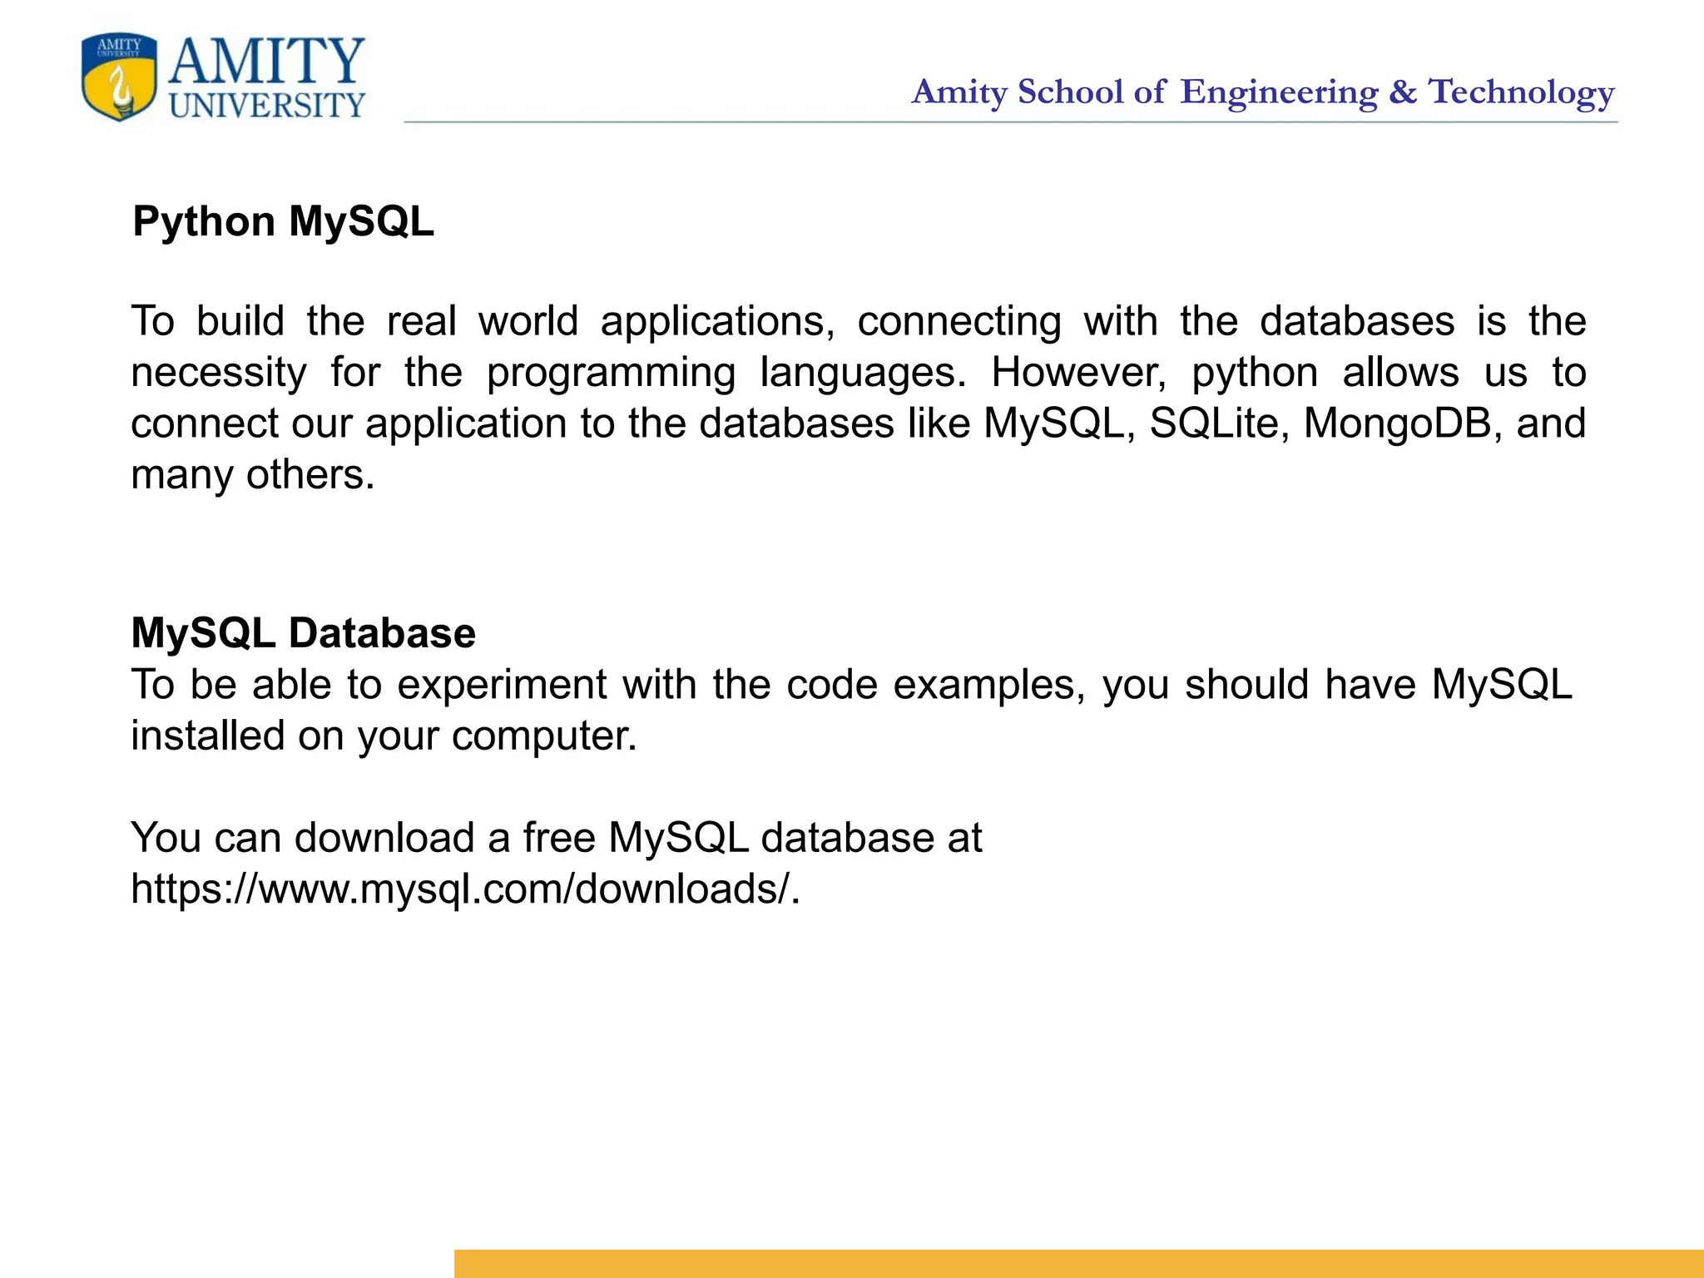Select the Python MySQL heading
The width and height of the screenshot is (1704, 1278).
[x=283, y=221]
